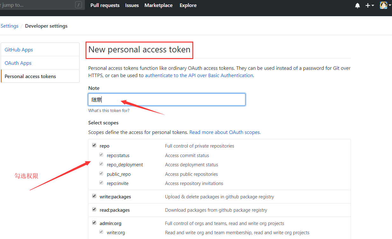The image size is (392, 239).
Task: Click 'Read and write org and team membership' text
Action: pos(237,233)
